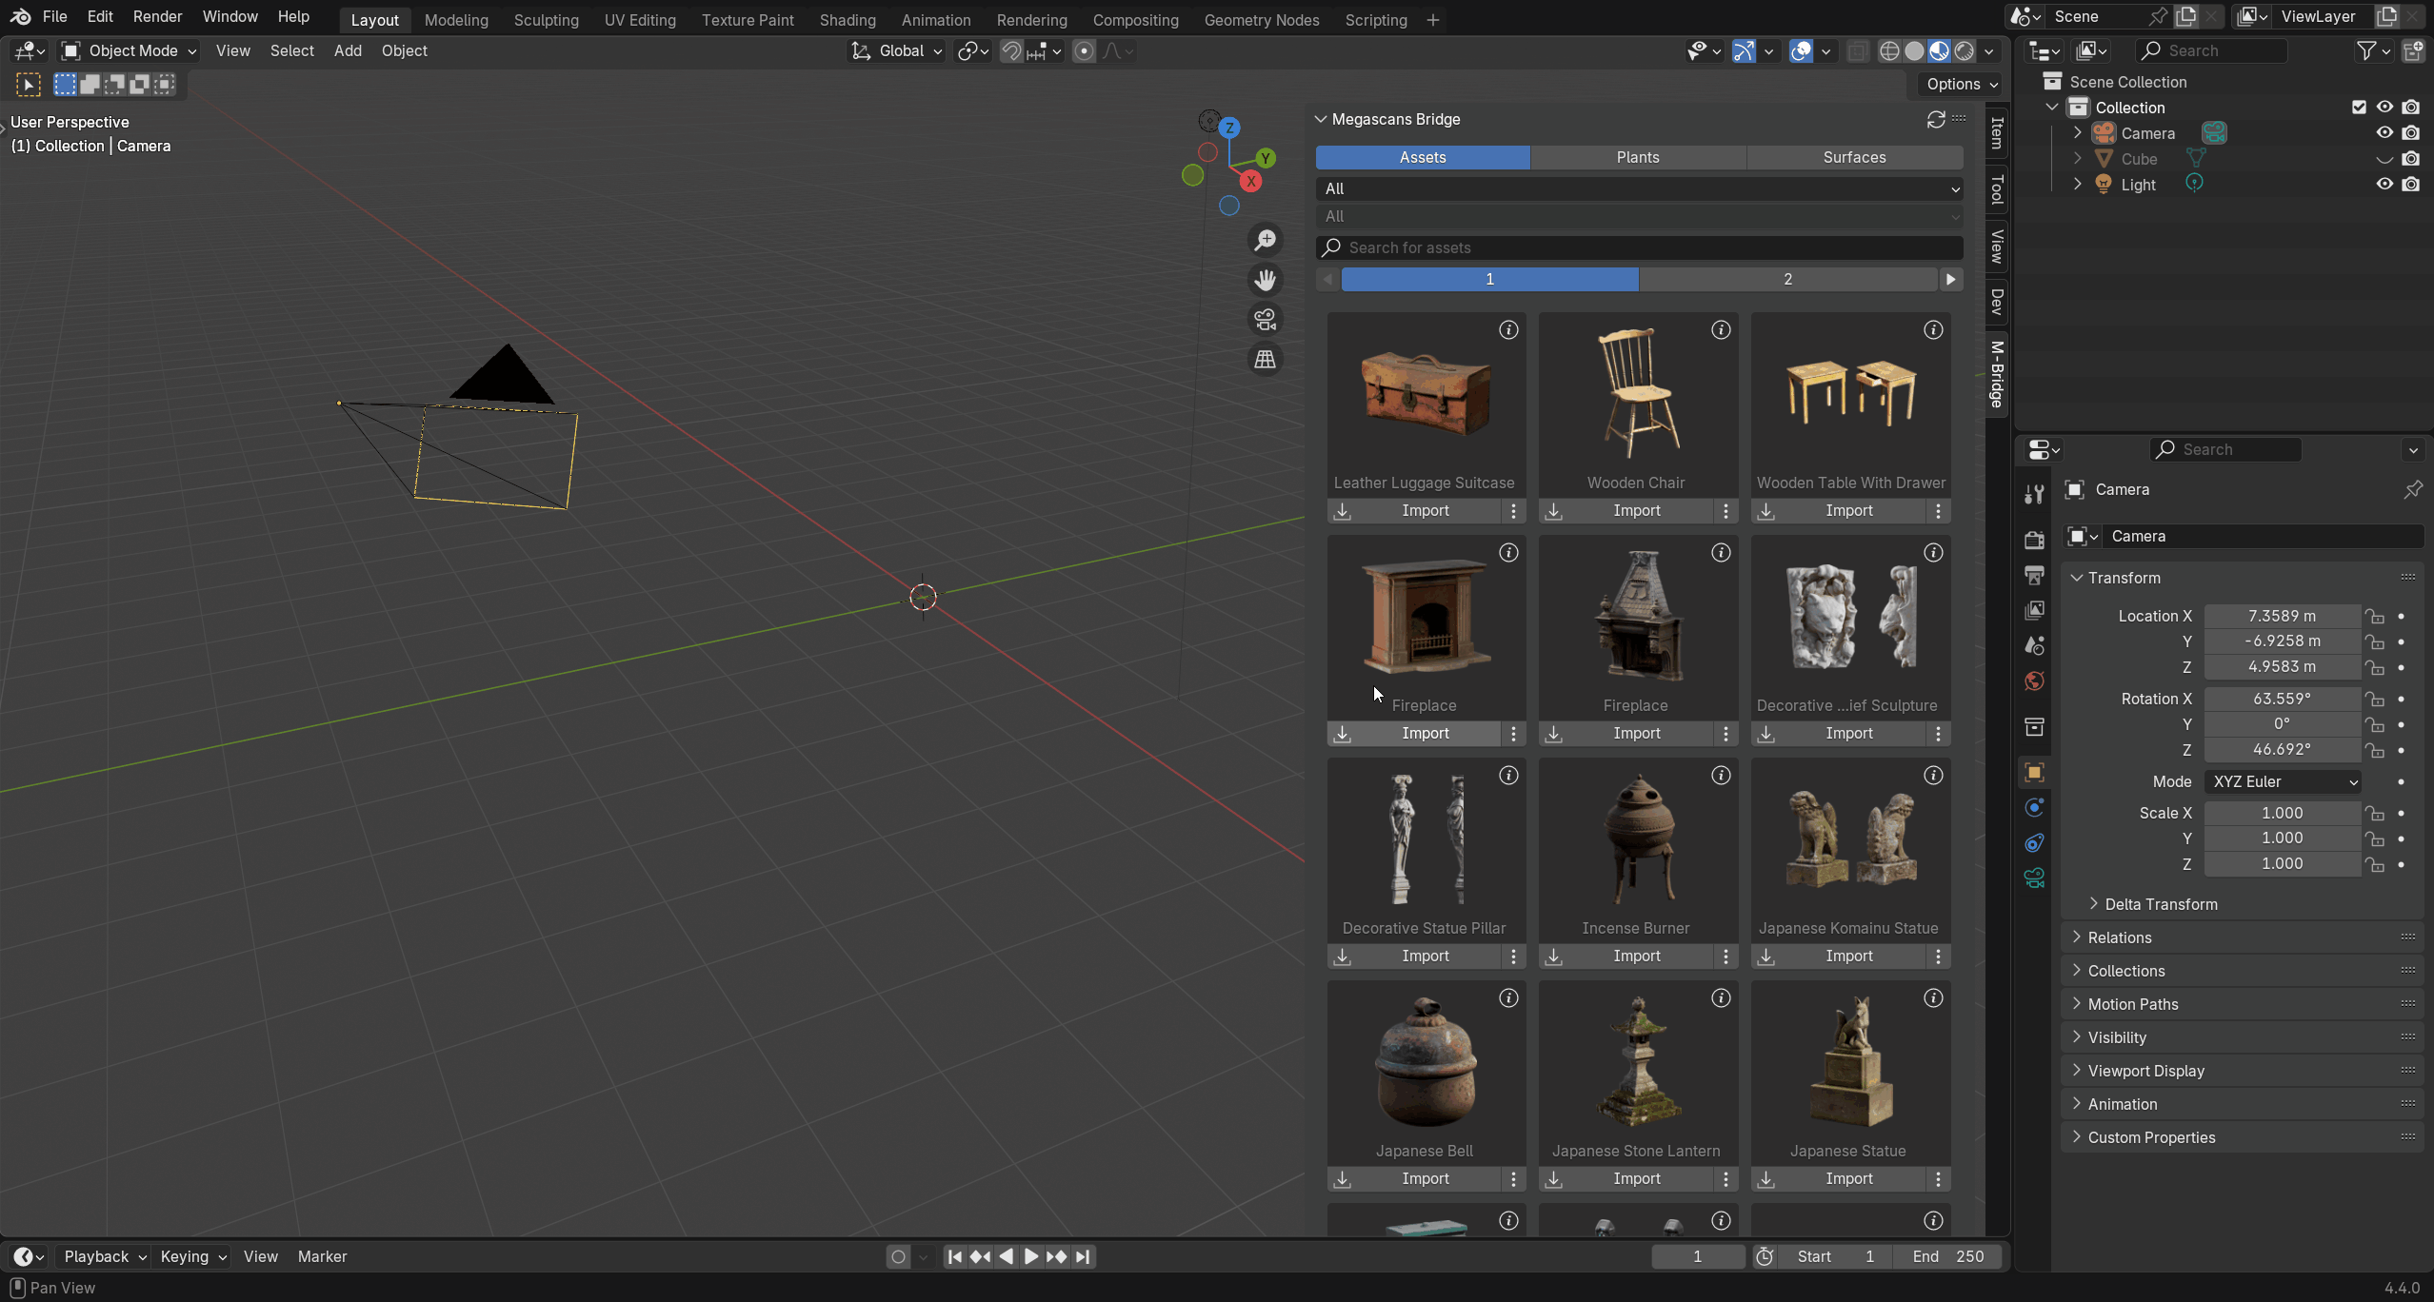Switch perspective/orthographic with the grid gizmo
This screenshot has width=2434, height=1302.
tap(1266, 360)
